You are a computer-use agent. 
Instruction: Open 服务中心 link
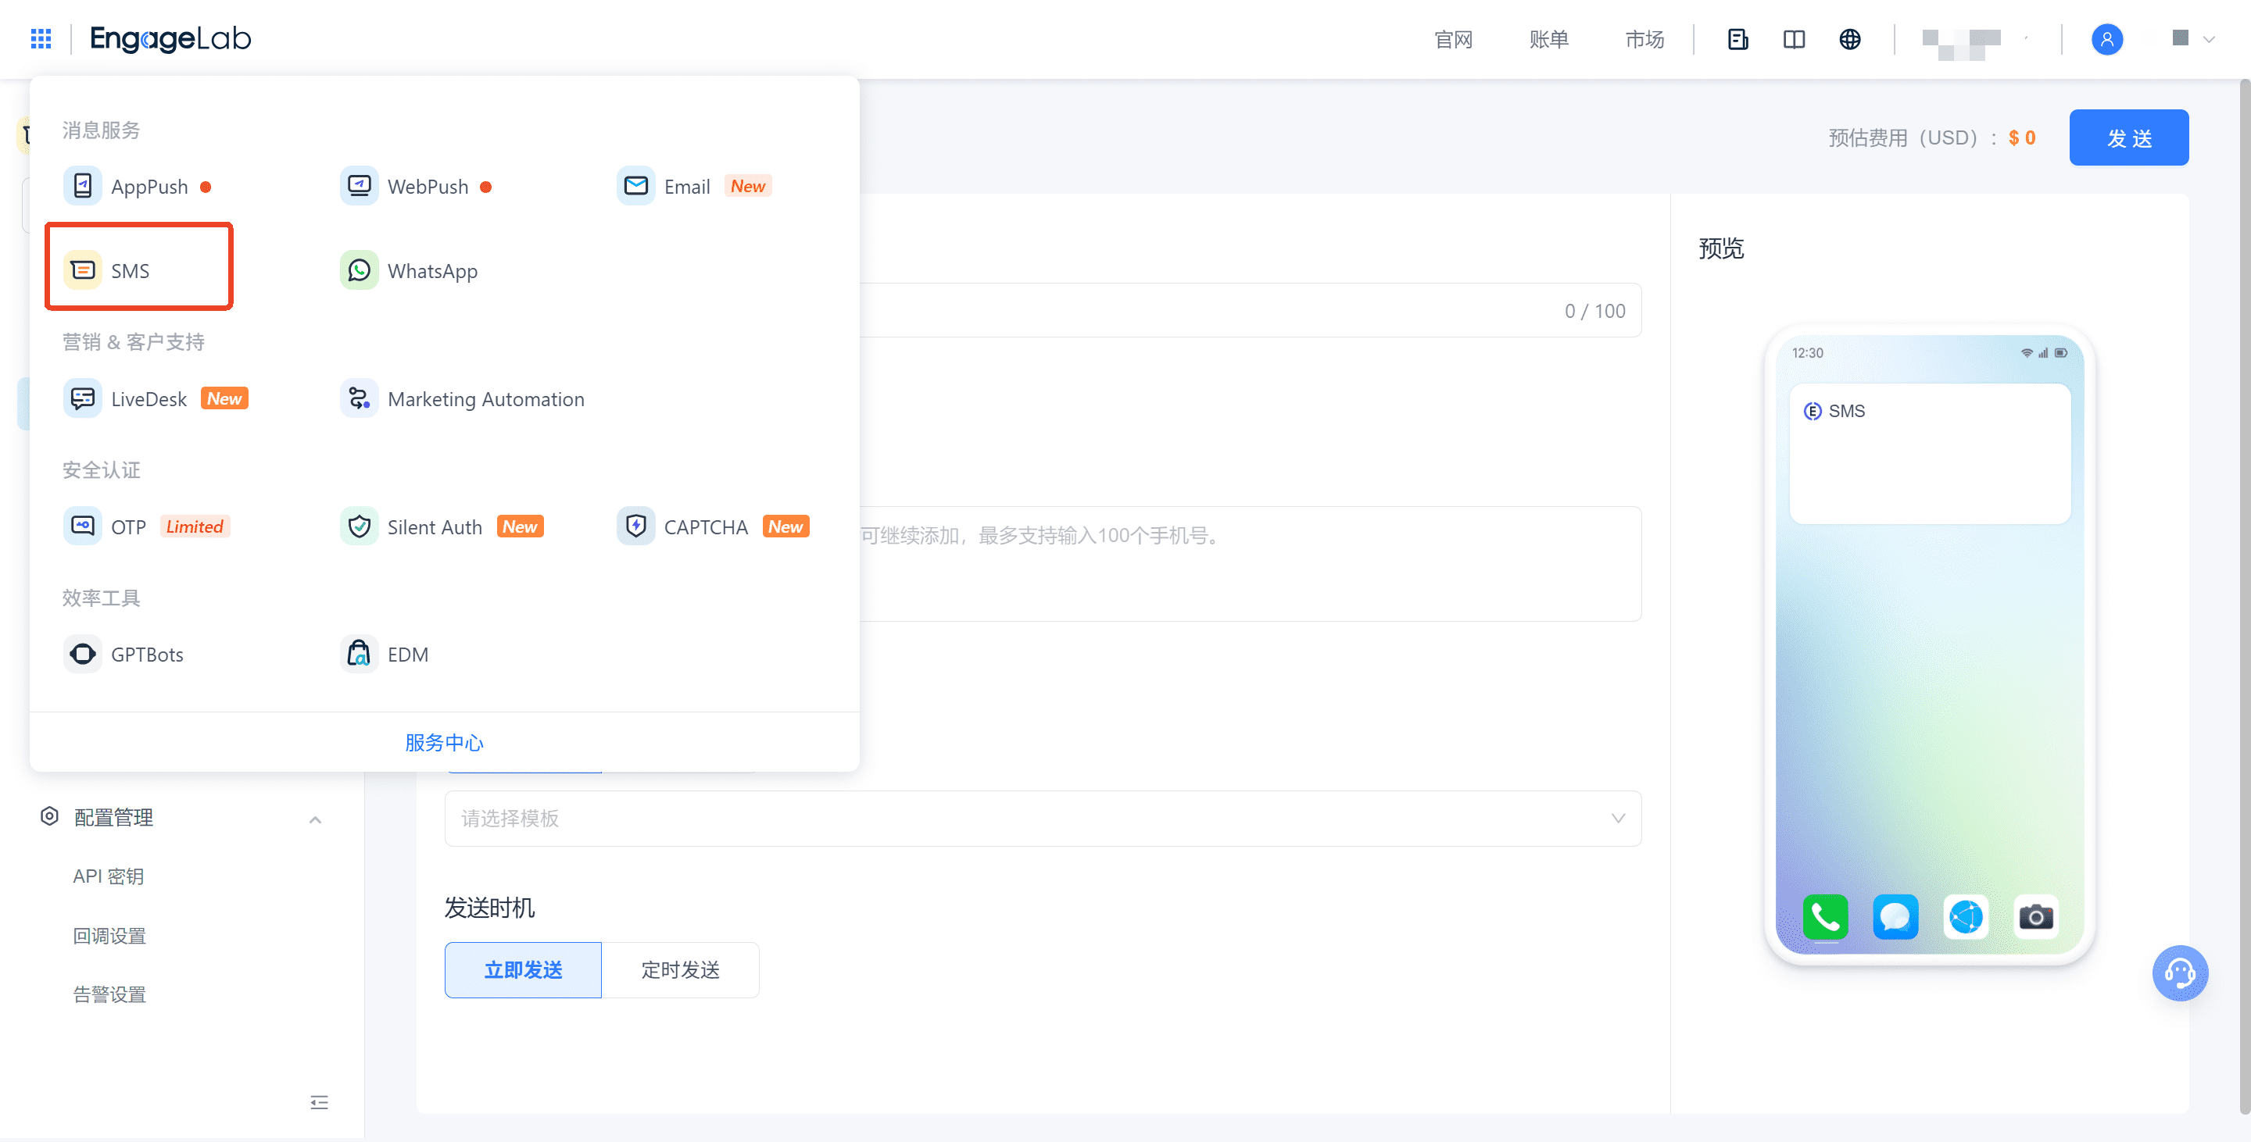pos(444,742)
